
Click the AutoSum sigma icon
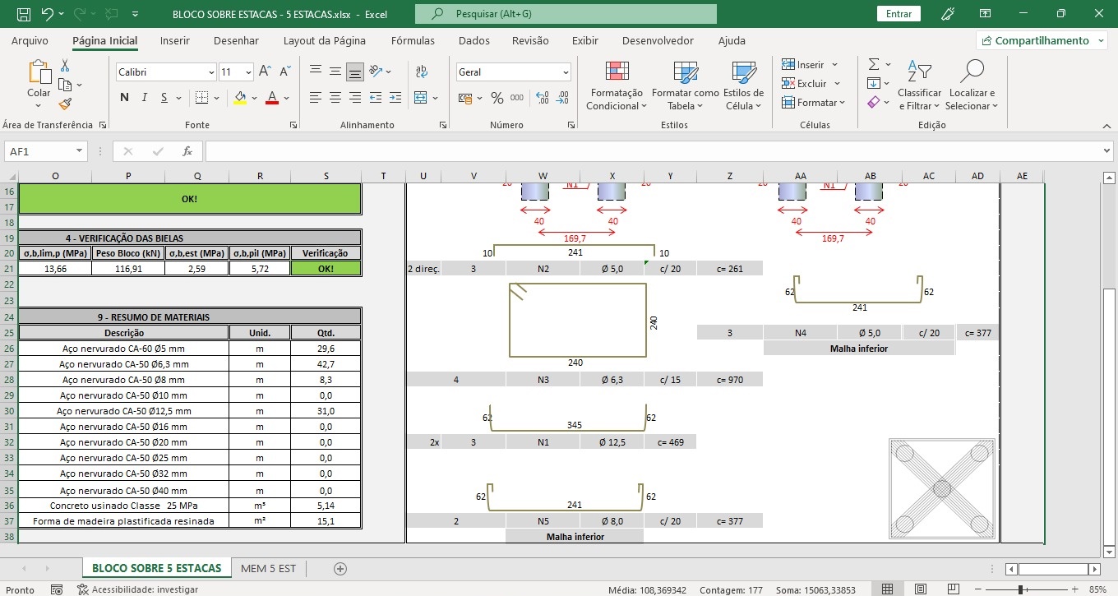coord(874,64)
